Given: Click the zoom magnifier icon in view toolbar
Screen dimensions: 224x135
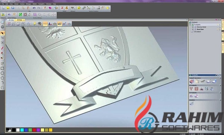Looking at the screenshot, I should (x=29, y=24).
